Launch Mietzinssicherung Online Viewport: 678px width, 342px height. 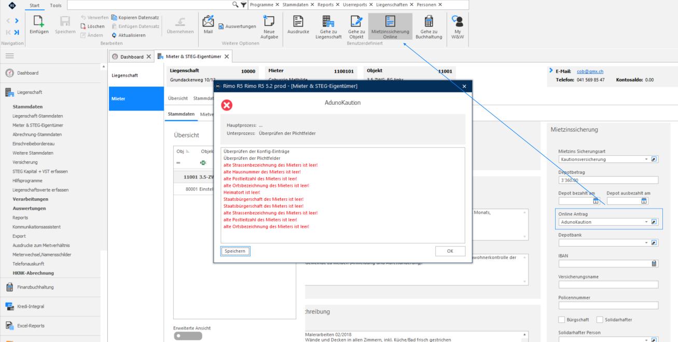pos(390,27)
